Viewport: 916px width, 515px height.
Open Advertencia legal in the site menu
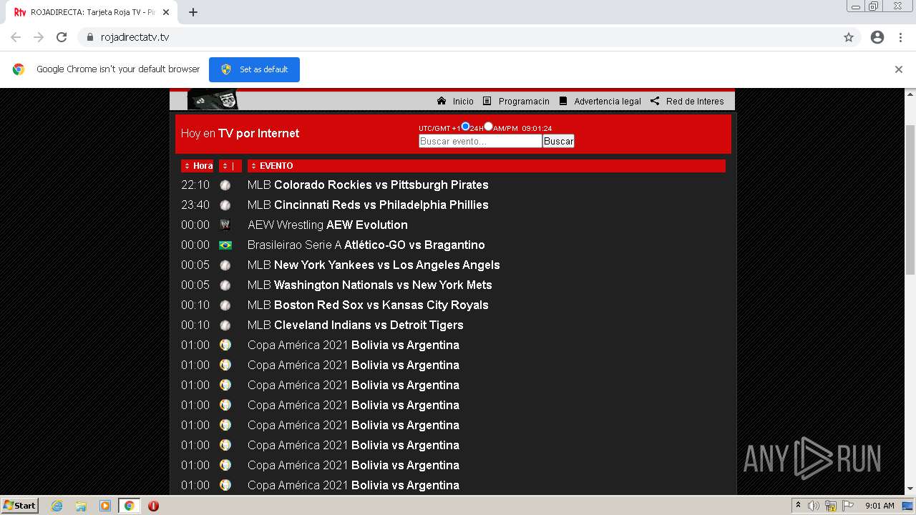(x=600, y=101)
